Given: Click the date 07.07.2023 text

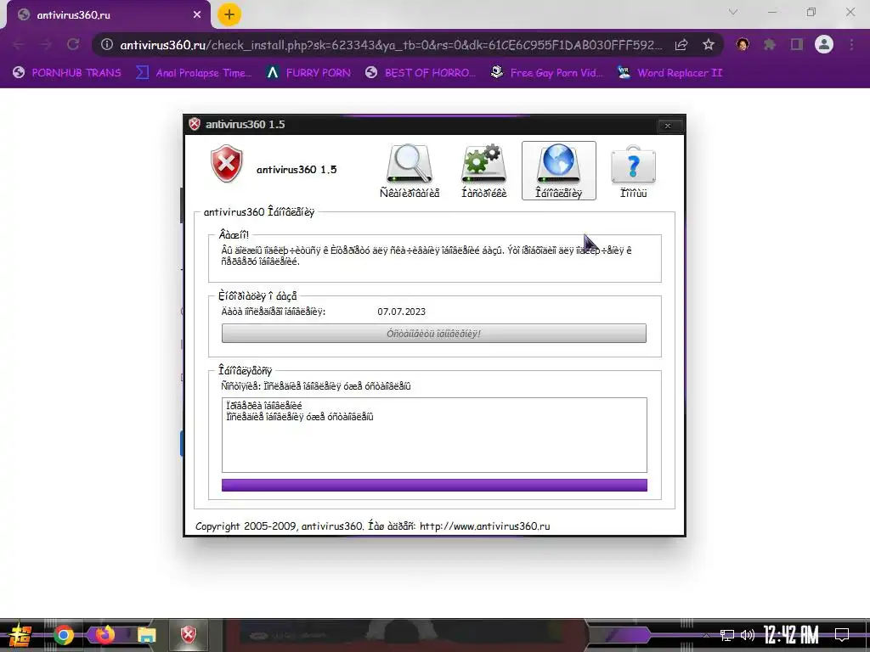Looking at the screenshot, I should click(401, 312).
